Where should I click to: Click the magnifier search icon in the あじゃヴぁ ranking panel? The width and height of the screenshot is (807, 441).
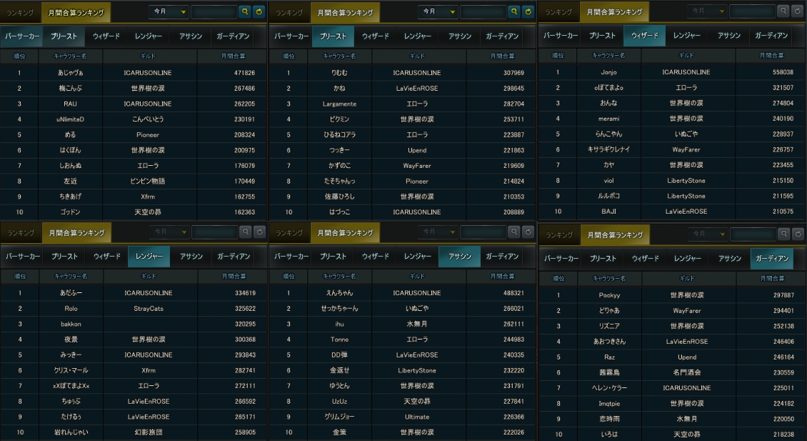[245, 11]
